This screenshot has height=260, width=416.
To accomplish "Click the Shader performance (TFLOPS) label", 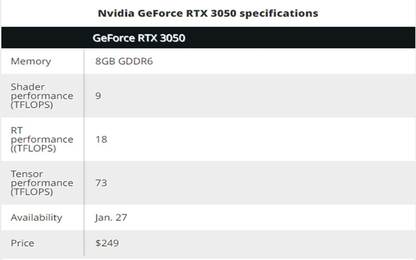I will click(42, 96).
